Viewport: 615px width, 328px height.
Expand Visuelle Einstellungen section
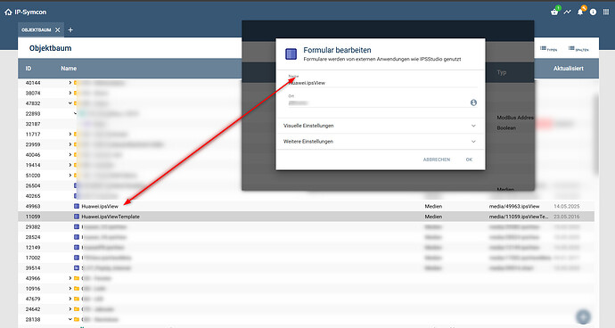point(380,126)
